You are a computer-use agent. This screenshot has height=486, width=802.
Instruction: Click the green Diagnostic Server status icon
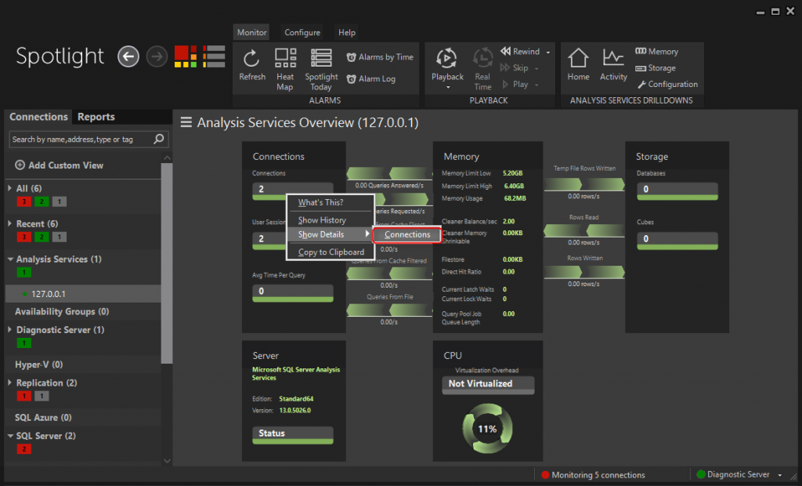[701, 474]
